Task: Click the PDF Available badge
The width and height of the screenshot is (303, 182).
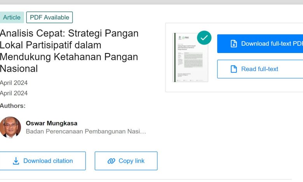Action: [49, 17]
